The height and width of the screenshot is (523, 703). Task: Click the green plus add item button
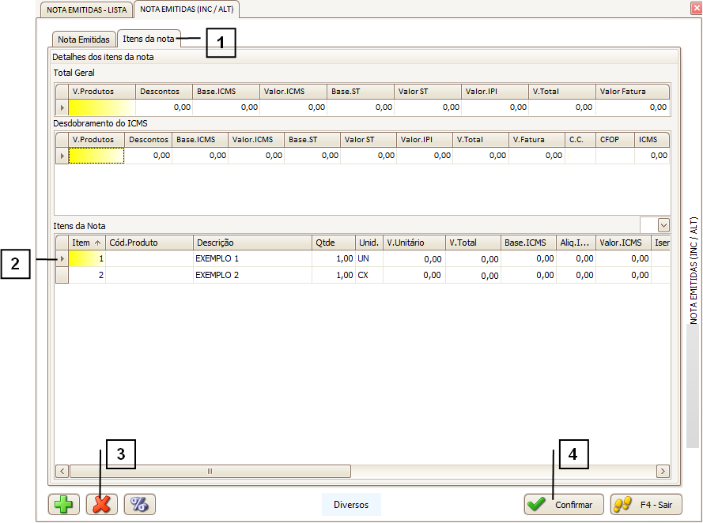click(x=64, y=504)
